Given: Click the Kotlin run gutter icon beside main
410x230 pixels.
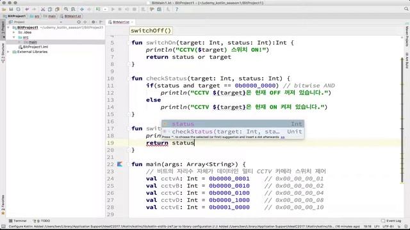Looking at the screenshot, I should pyautogui.click(x=120, y=164).
